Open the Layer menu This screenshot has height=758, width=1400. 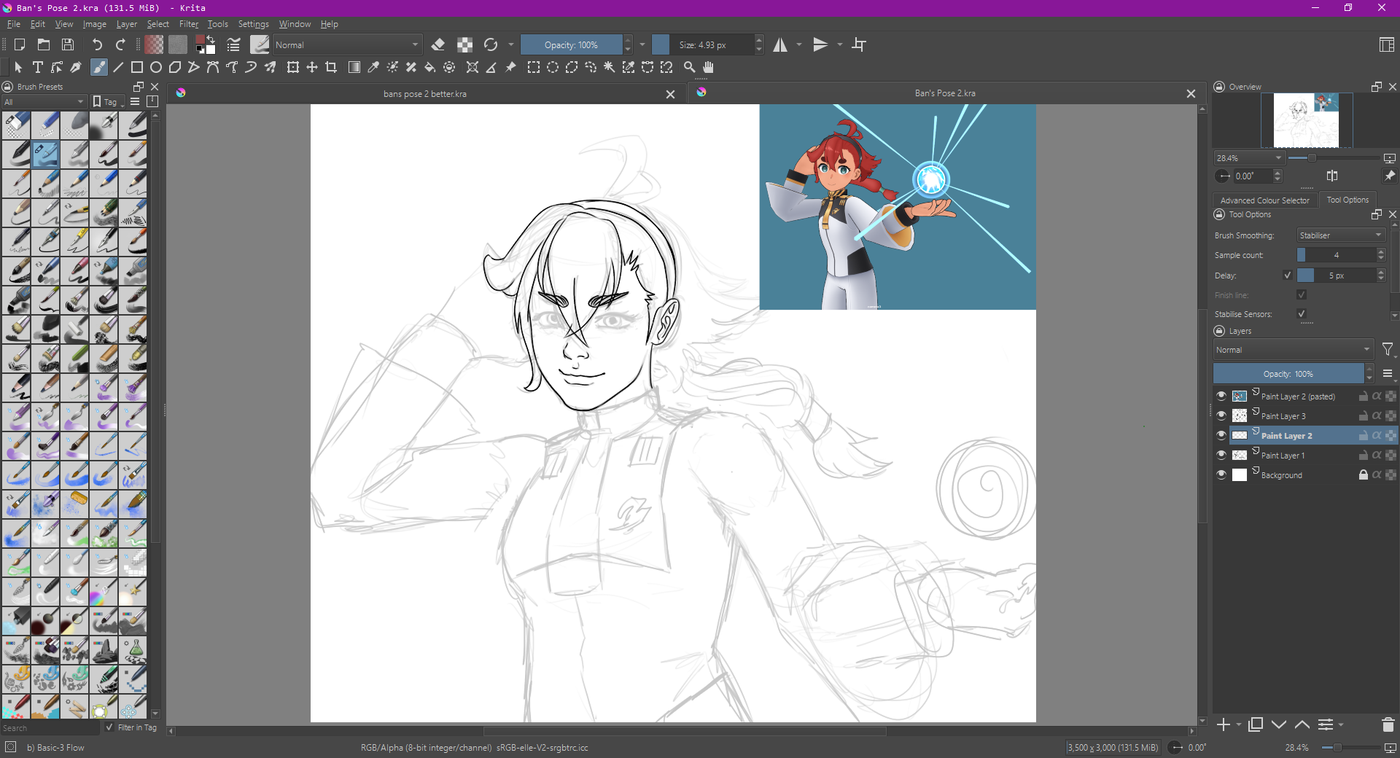click(126, 24)
